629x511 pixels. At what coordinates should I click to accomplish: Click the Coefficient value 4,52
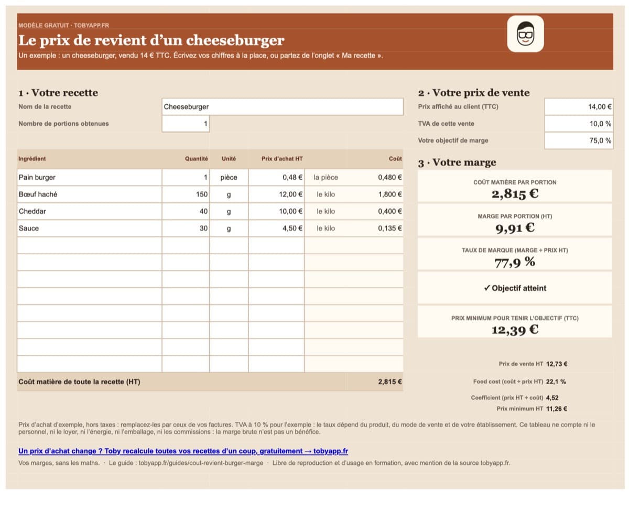tap(552, 398)
